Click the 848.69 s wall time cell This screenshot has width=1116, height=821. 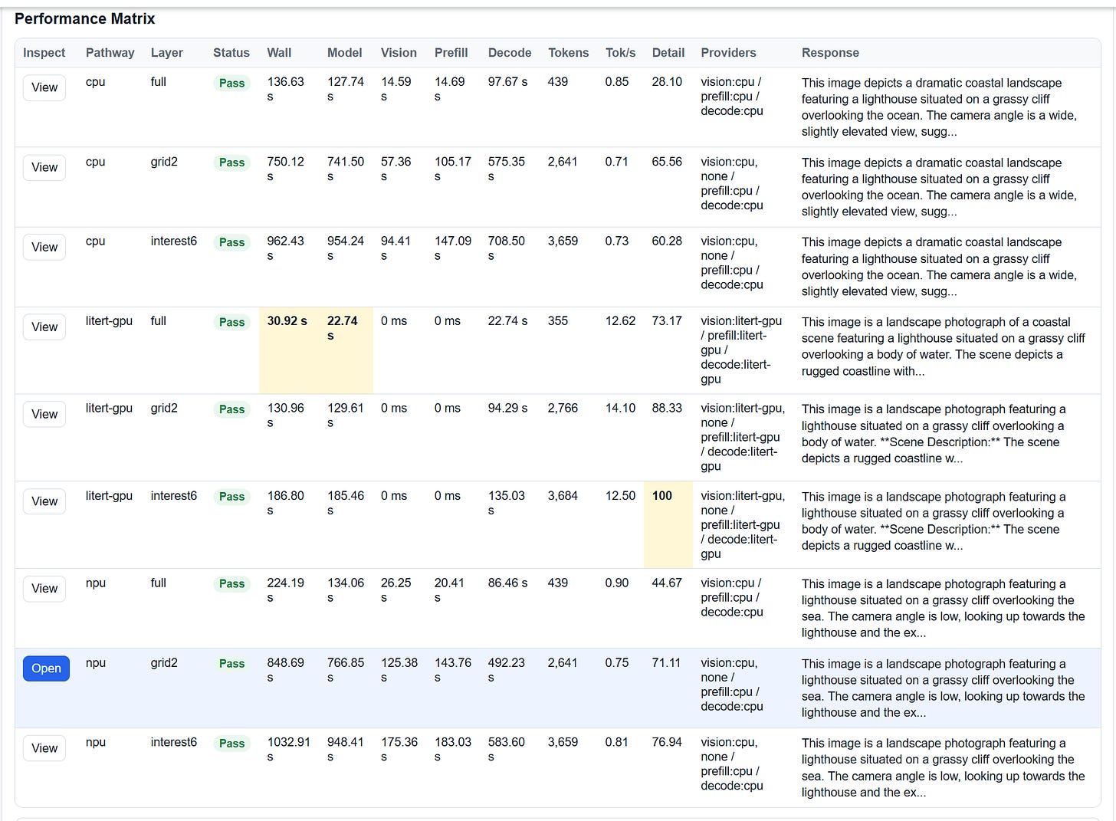coord(285,669)
